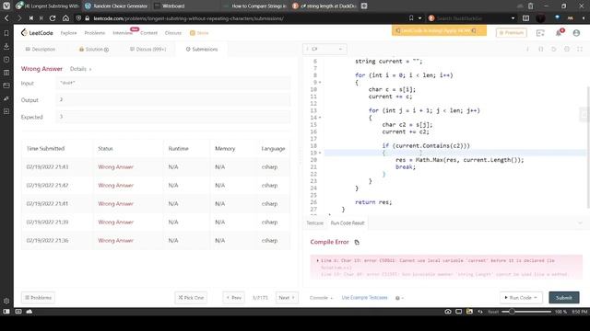
Task: Open the window panel in sidebar
Action: (6, 86)
